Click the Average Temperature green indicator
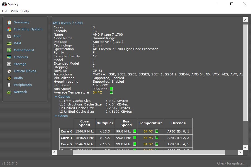The width and height of the screenshot is (251, 167). click(111, 92)
